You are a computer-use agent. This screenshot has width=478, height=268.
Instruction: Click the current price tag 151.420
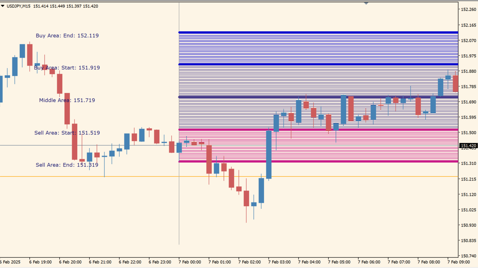coord(468,146)
